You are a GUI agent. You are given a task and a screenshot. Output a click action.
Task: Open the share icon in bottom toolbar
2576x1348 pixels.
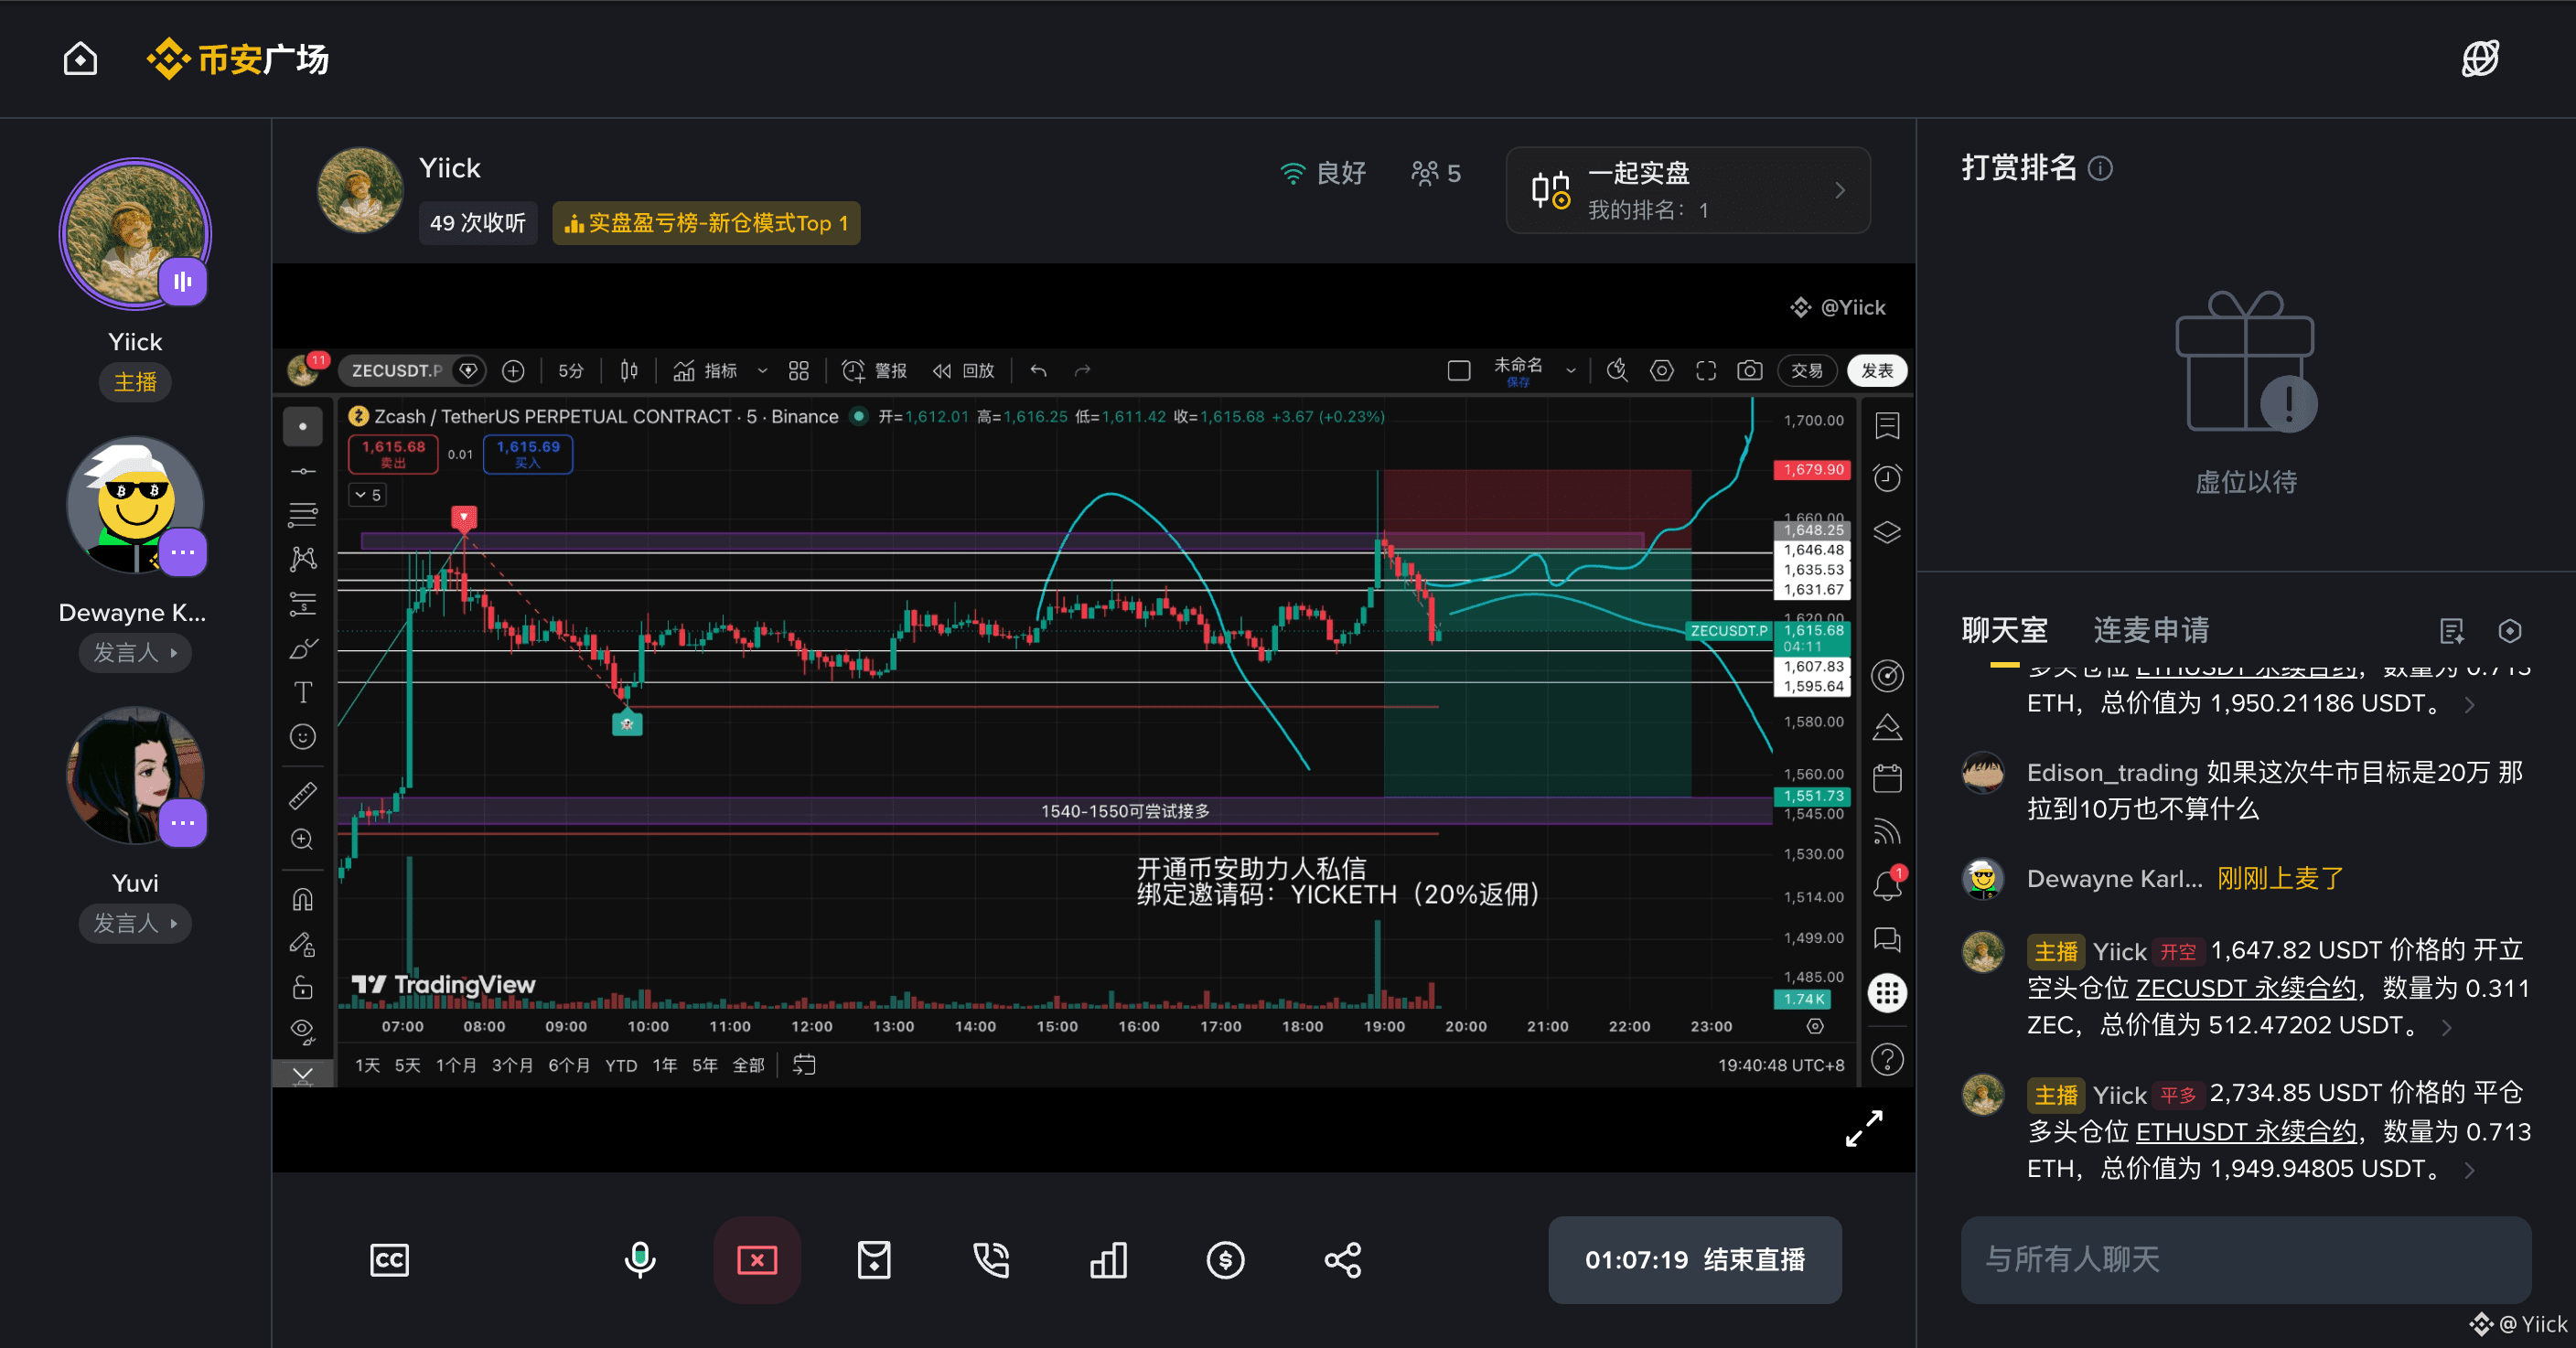1343,1260
